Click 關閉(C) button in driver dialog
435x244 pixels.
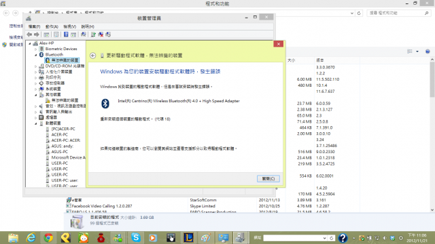click(x=268, y=179)
